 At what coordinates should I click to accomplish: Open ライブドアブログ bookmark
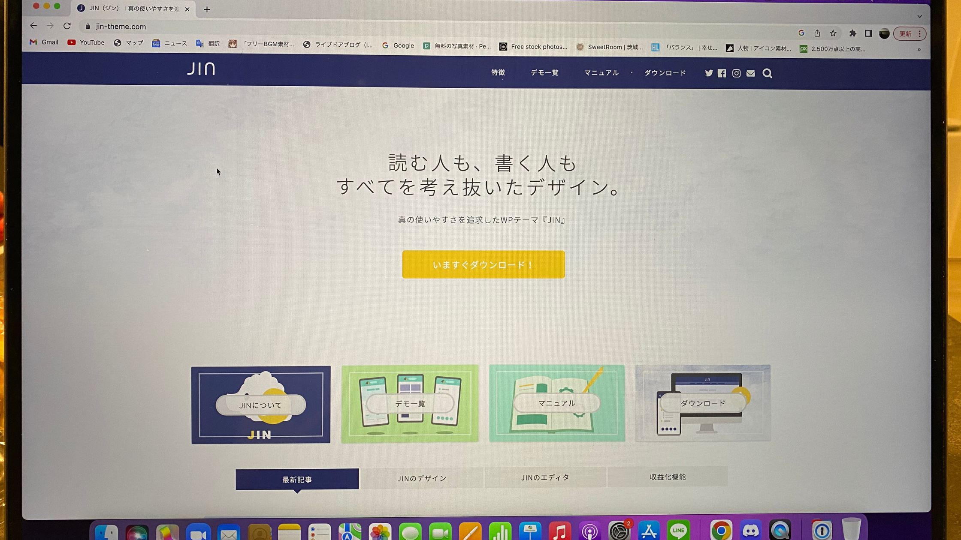tap(338, 45)
